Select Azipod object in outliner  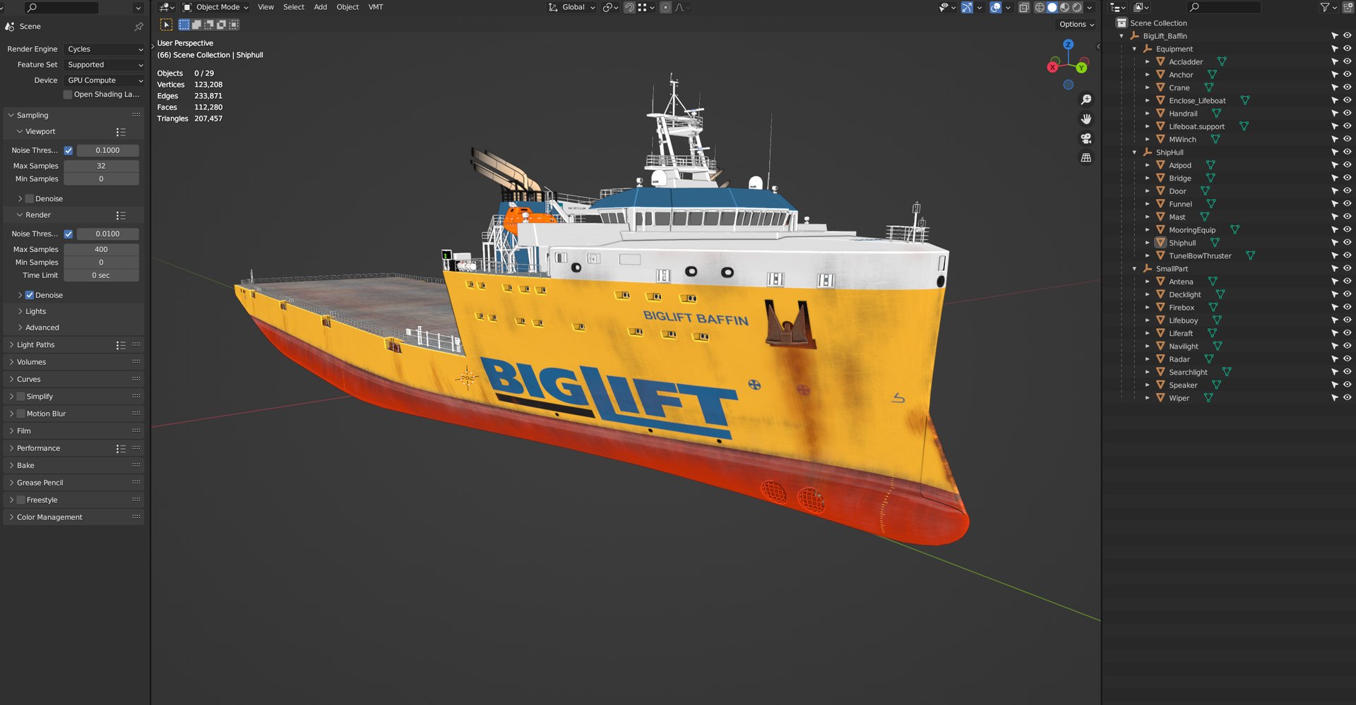point(1179,165)
